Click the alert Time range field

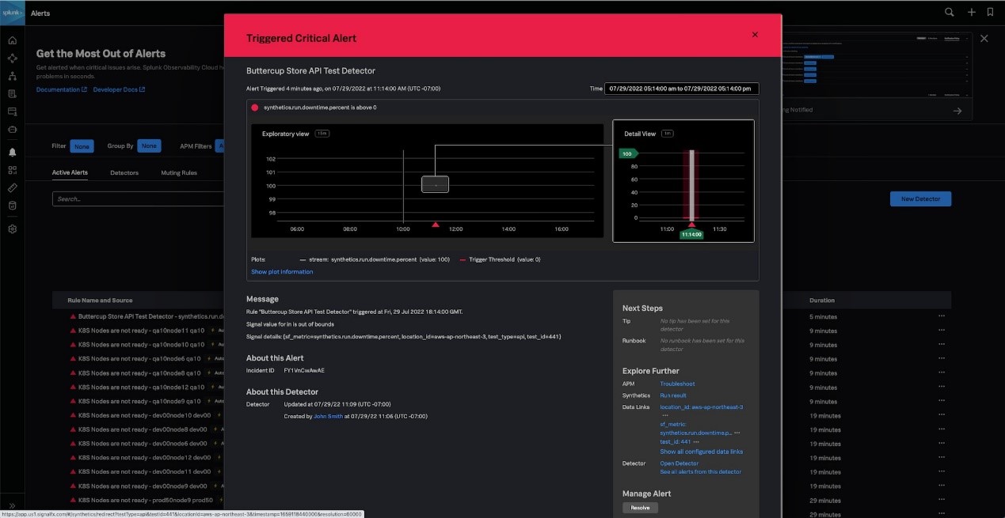[x=681, y=89]
